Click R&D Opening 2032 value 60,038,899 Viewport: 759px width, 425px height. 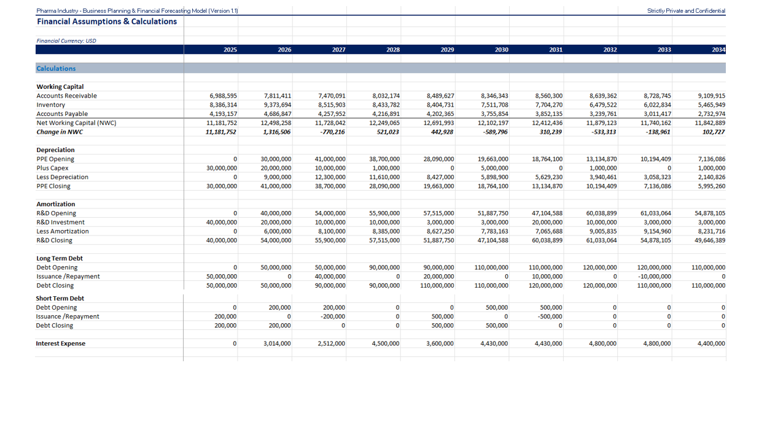tap(601, 213)
